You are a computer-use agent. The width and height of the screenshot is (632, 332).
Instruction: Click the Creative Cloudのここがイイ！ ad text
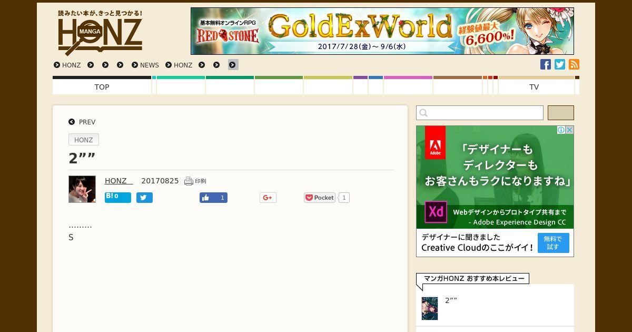click(477, 248)
